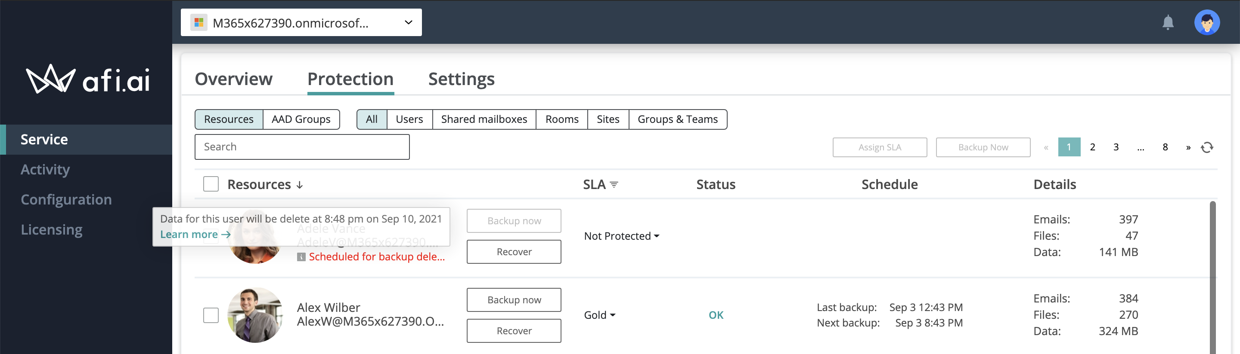Click the Details column header
1240x354 pixels.
pyautogui.click(x=1054, y=185)
